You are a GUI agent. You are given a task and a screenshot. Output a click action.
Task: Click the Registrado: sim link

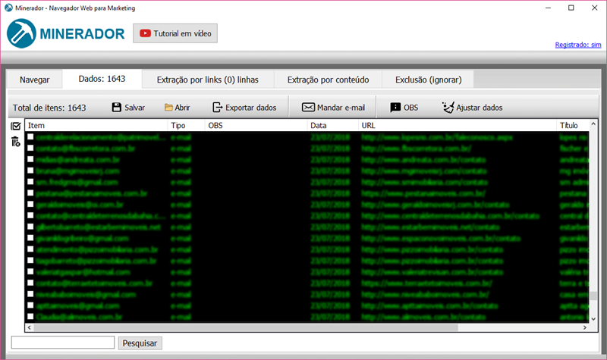578,45
